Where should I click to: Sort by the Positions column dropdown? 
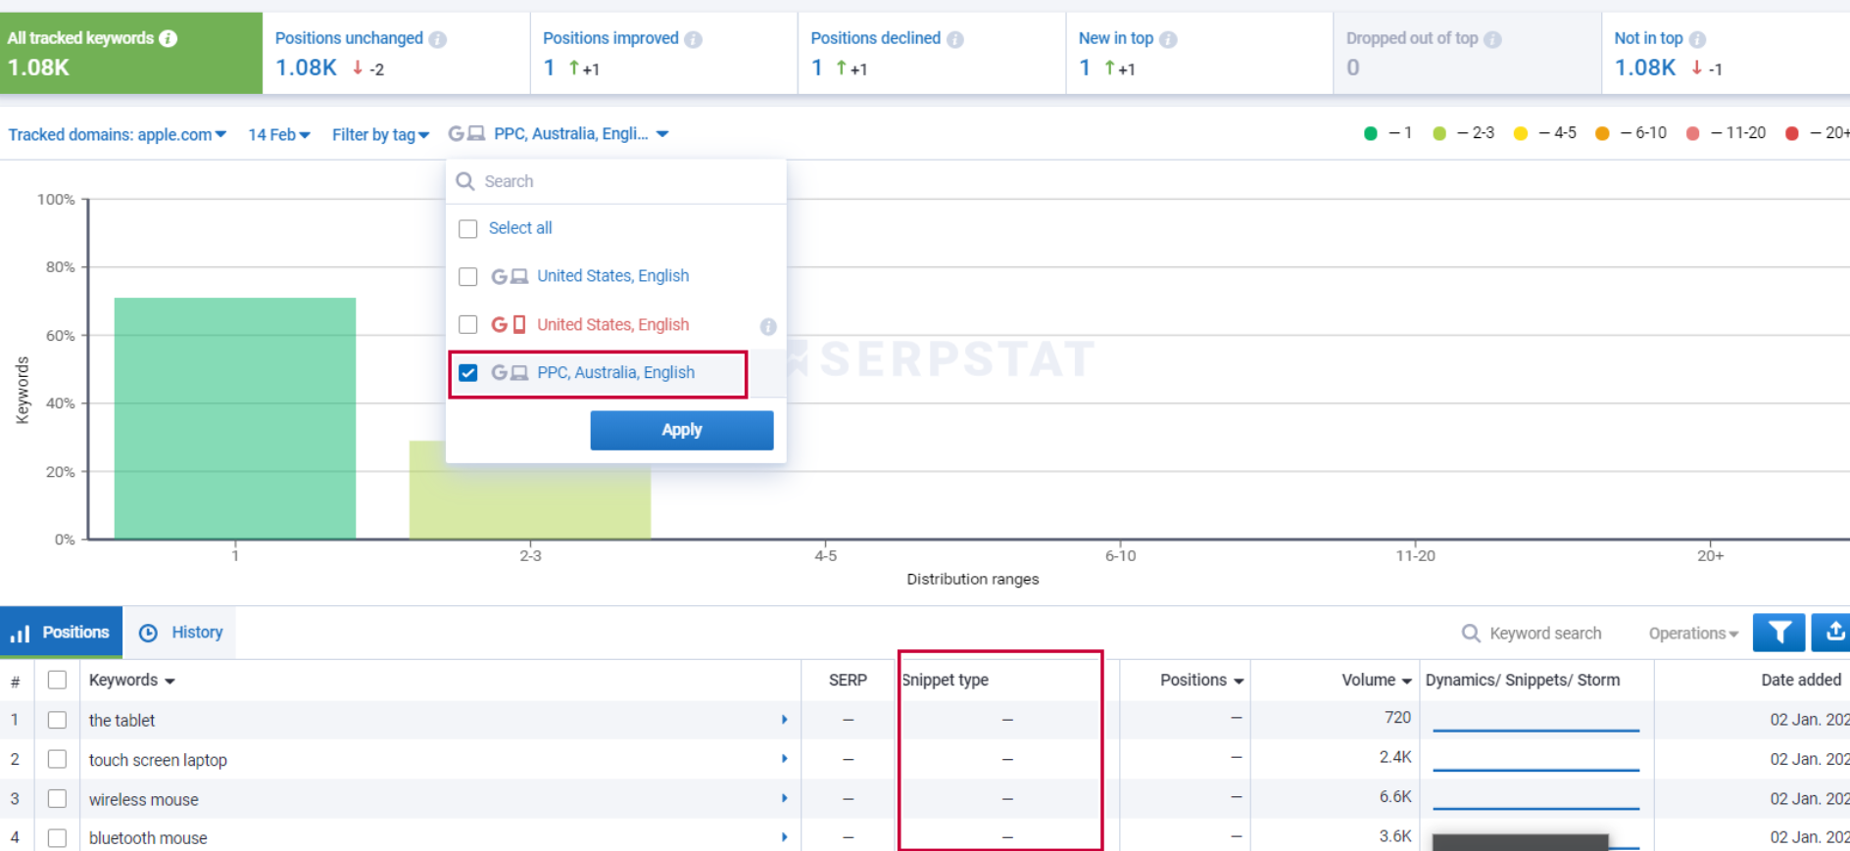[1201, 680]
